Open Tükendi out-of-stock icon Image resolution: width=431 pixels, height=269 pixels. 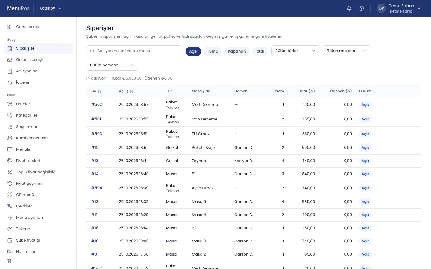click(10, 229)
